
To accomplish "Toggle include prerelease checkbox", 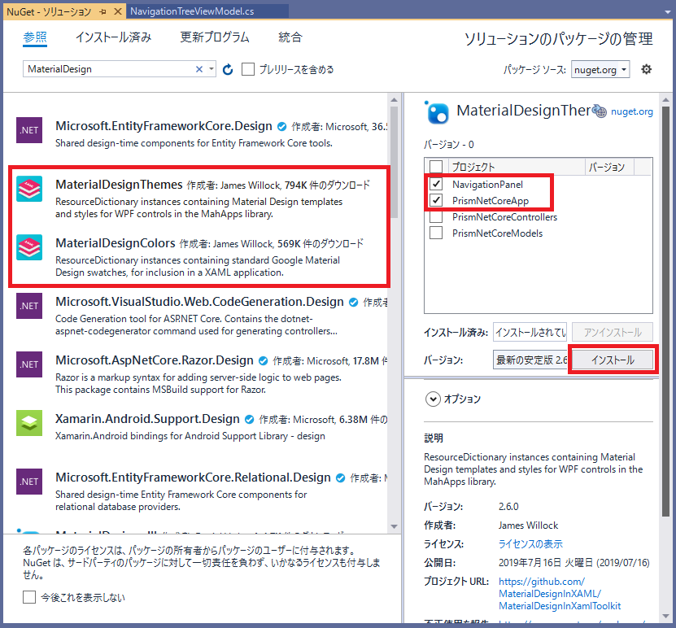I will 248,69.
